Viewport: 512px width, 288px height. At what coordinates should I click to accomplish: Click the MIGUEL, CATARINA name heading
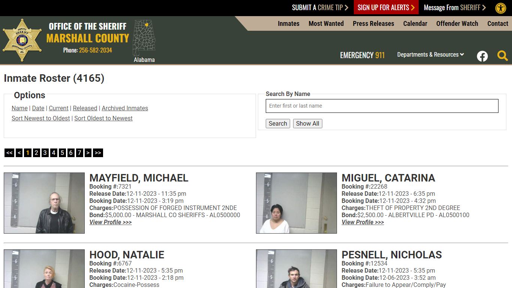tap(388, 178)
